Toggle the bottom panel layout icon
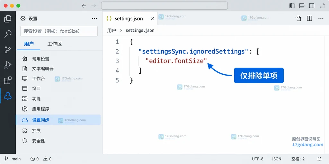Viewport: 329px width, 164px height. point(302,6)
